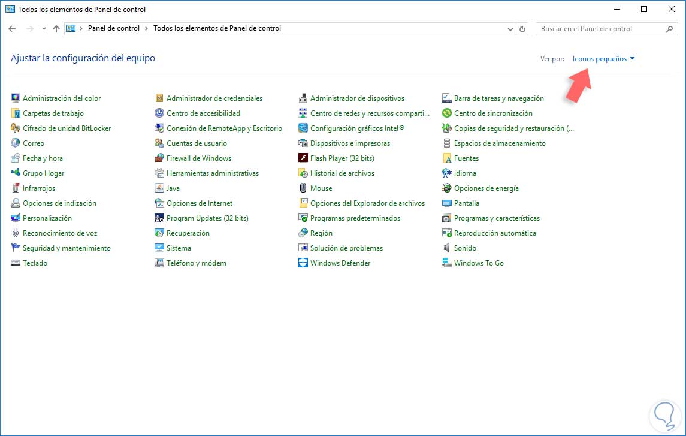
Task: Expand the chevron after Panel de control breadcrumb
Action: 147,29
